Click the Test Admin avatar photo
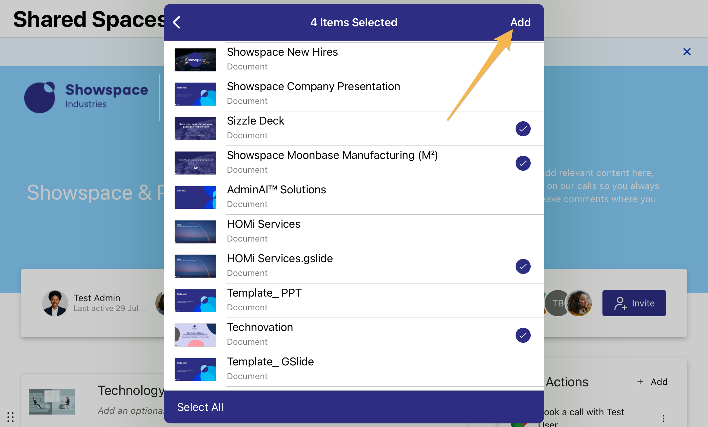 coord(55,303)
